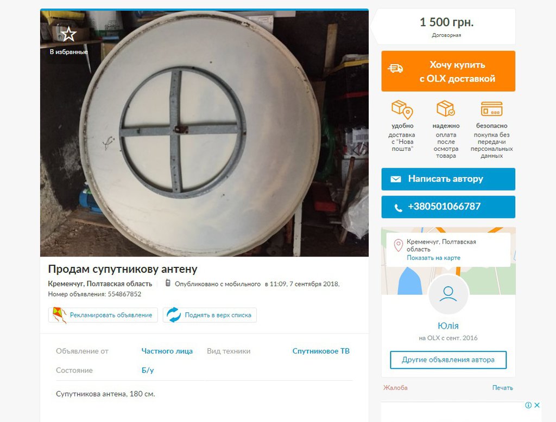Call the number +380501066787
Image resolution: width=556 pixels, height=422 pixels.
pyautogui.click(x=448, y=207)
